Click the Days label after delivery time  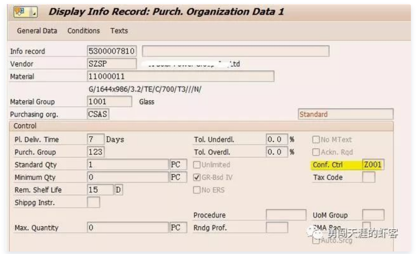click(115, 140)
